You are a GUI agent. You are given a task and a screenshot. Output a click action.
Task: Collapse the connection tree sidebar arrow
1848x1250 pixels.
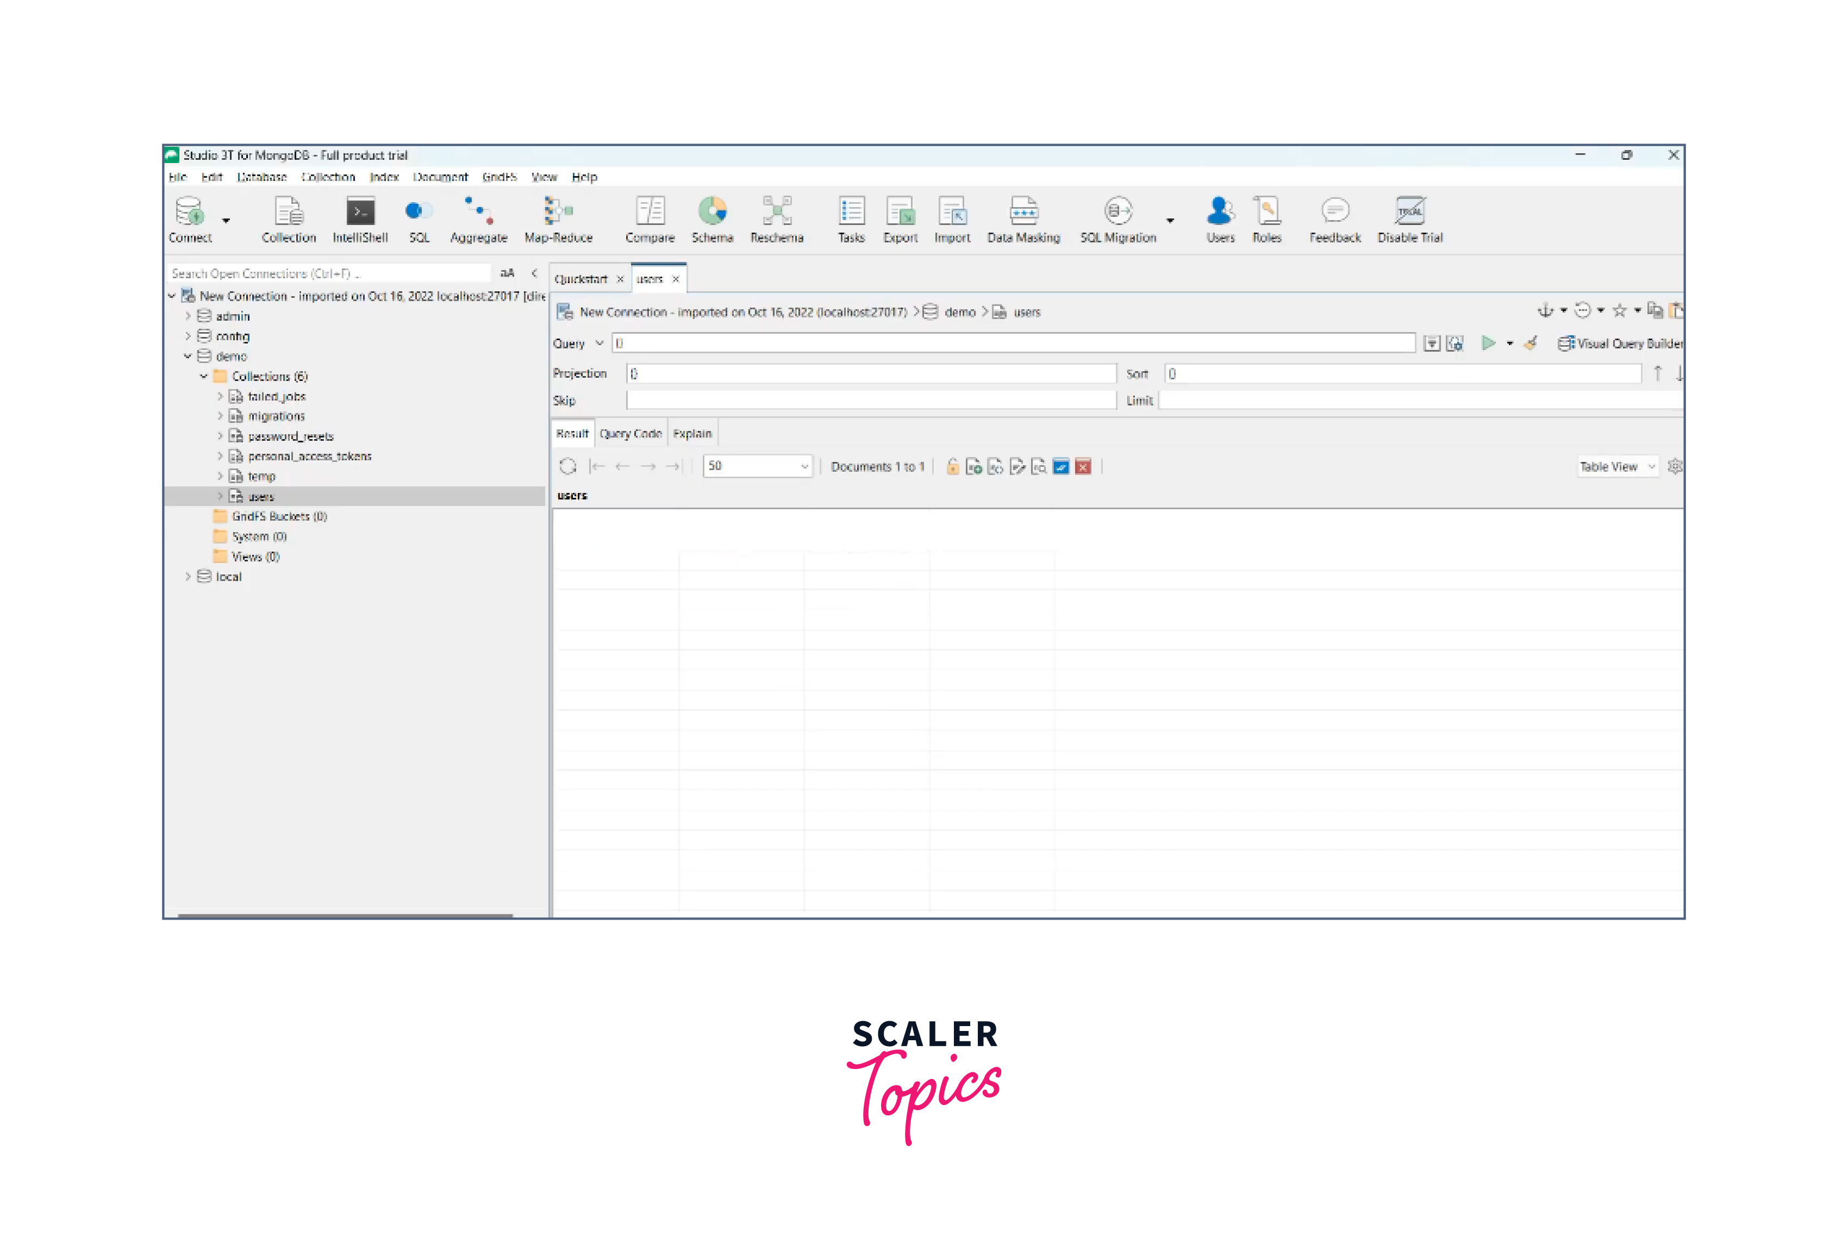pyautogui.click(x=534, y=273)
